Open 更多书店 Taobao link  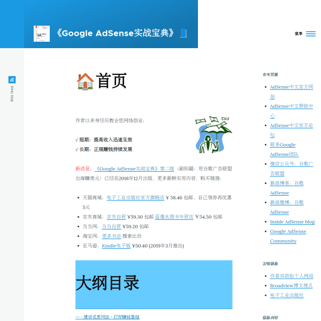click(111, 236)
